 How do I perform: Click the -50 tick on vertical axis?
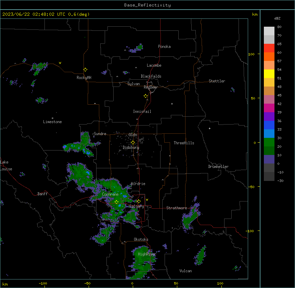click(251, 187)
